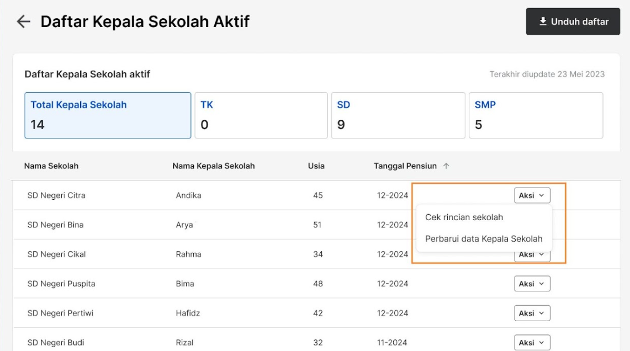Click principal name Rizal
This screenshot has width=630, height=351.
click(x=184, y=343)
